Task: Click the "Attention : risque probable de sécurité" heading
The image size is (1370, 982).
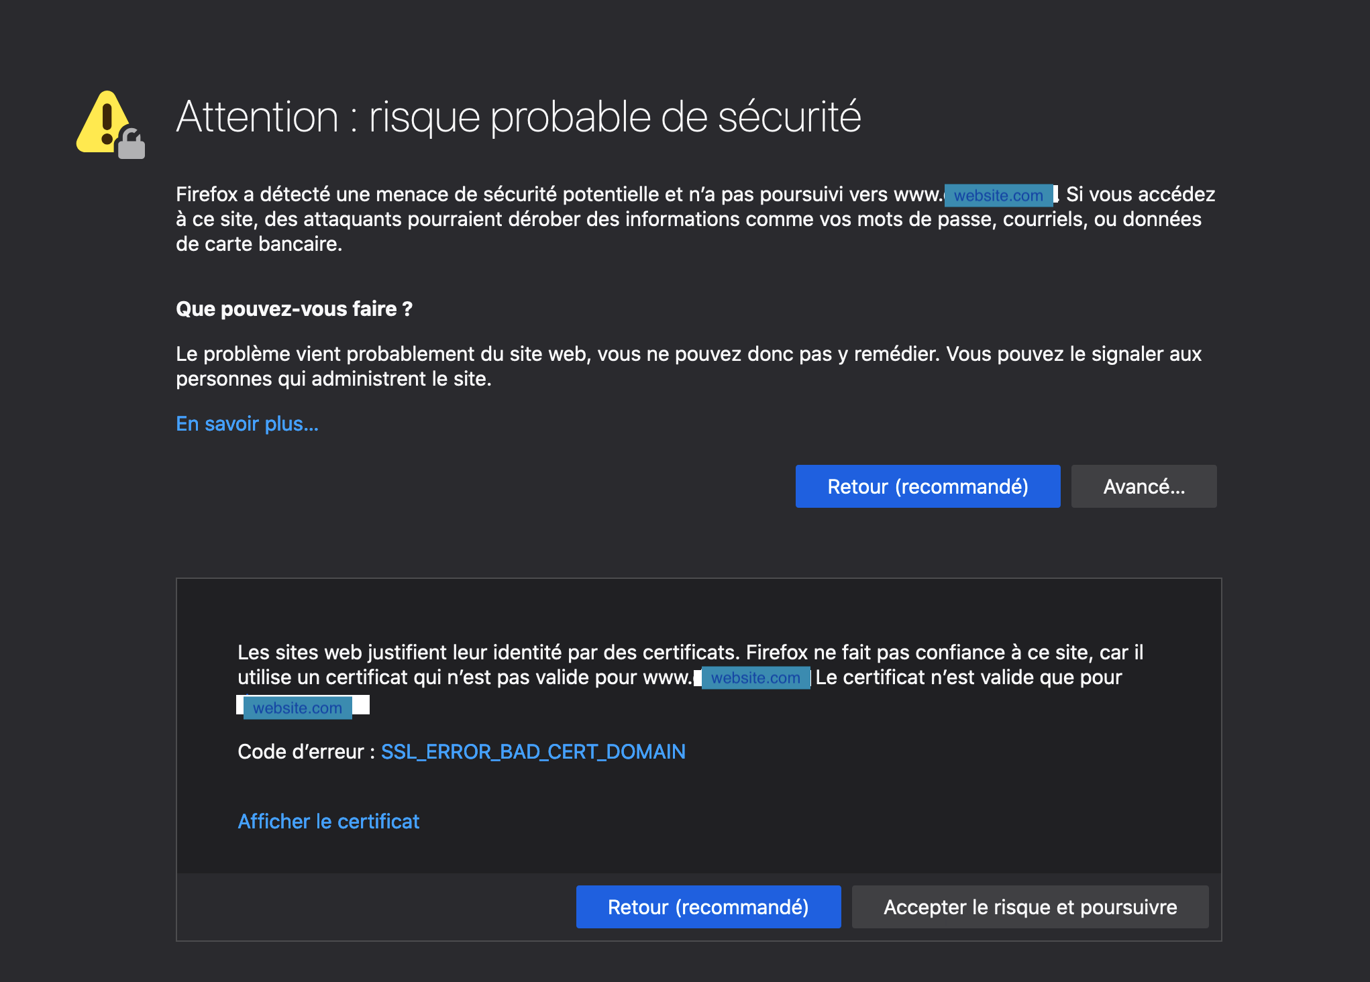Action: [518, 117]
